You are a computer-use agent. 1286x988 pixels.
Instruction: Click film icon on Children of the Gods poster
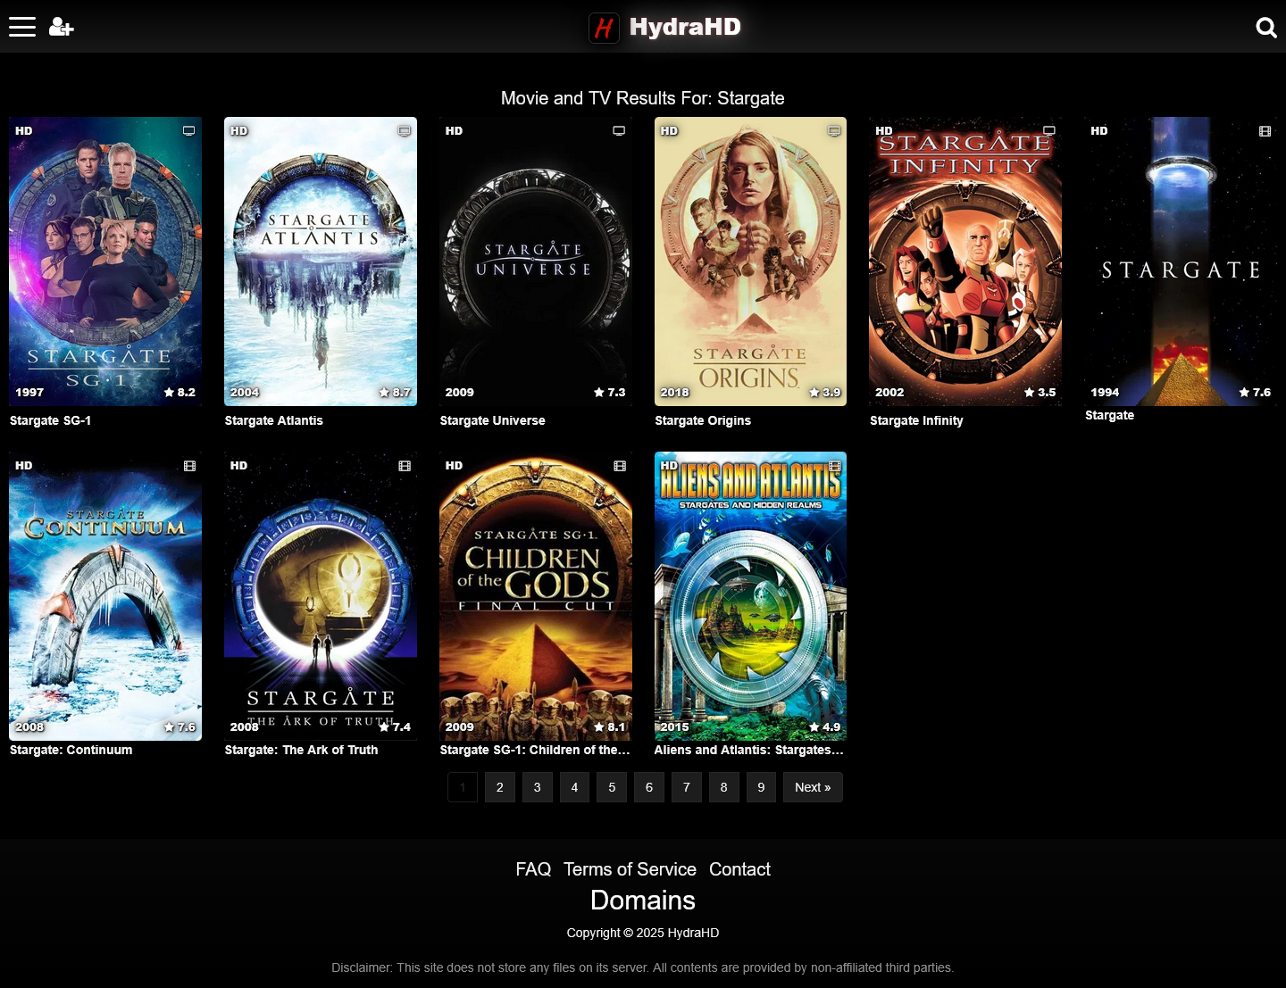(620, 466)
